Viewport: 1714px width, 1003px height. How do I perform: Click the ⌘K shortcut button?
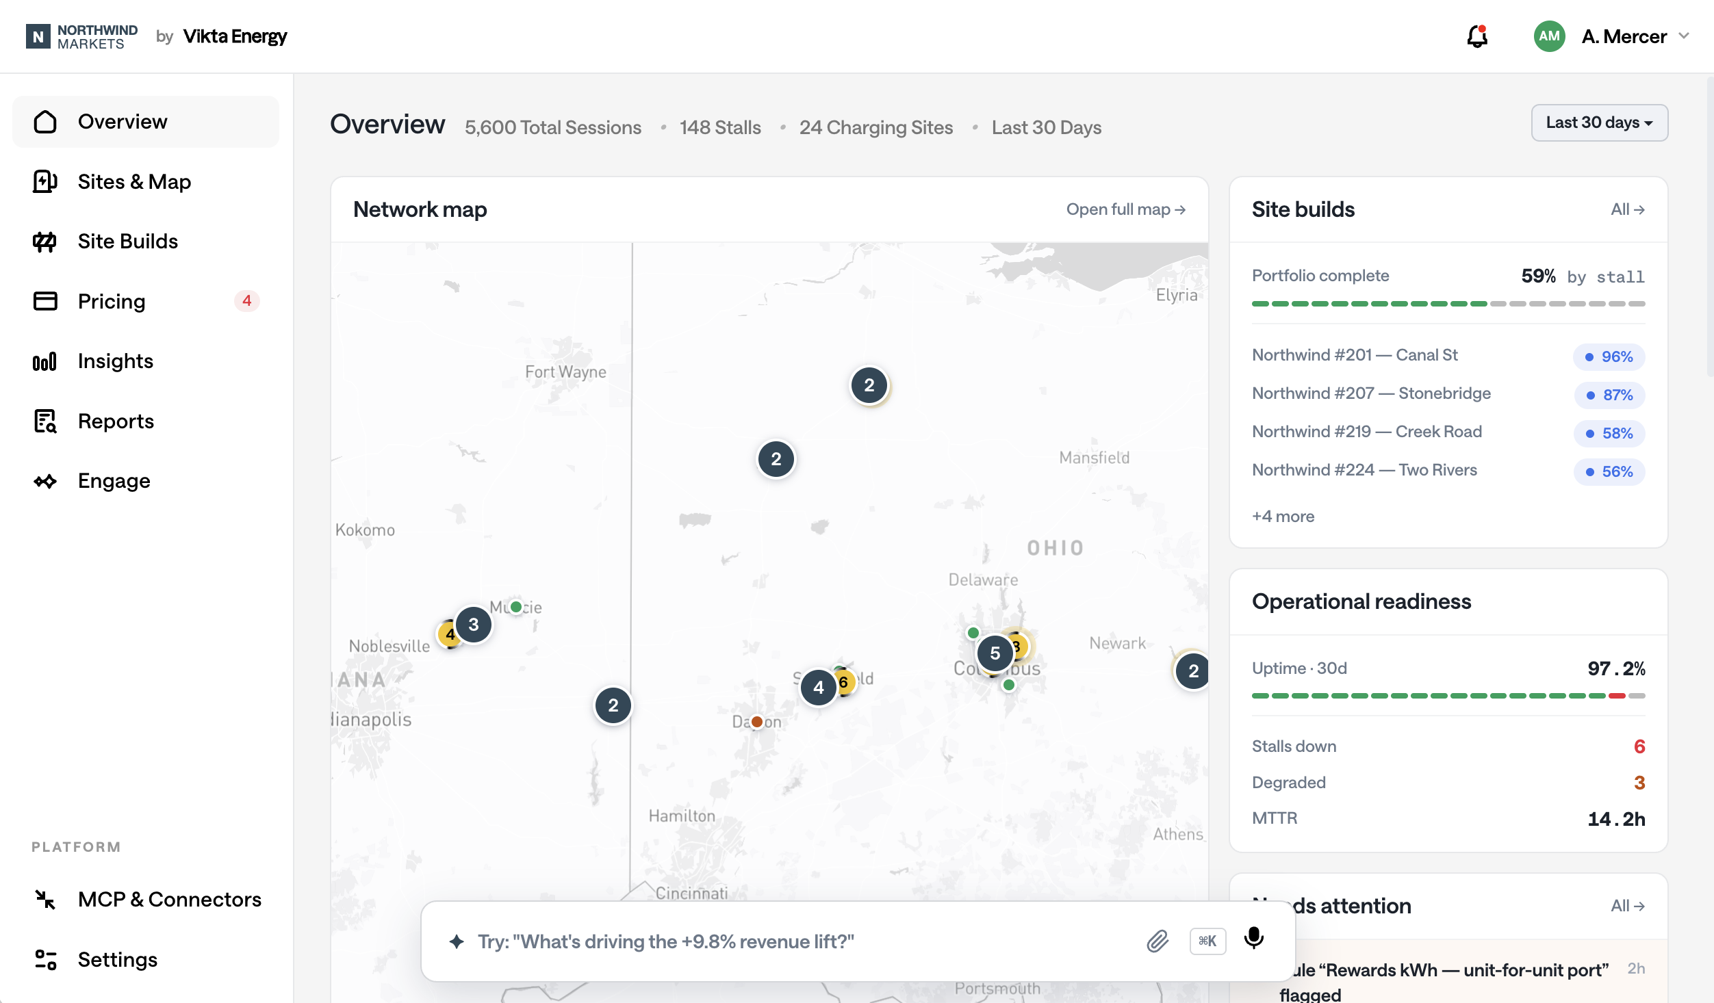coord(1207,941)
